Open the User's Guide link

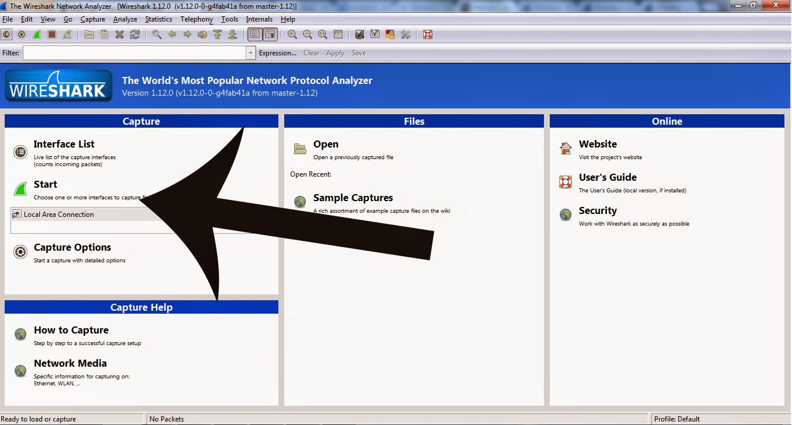coord(608,177)
